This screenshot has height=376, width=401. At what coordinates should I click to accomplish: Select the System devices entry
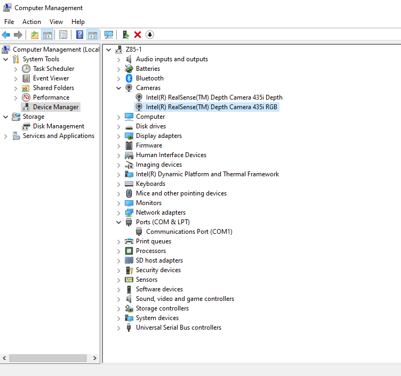click(157, 318)
